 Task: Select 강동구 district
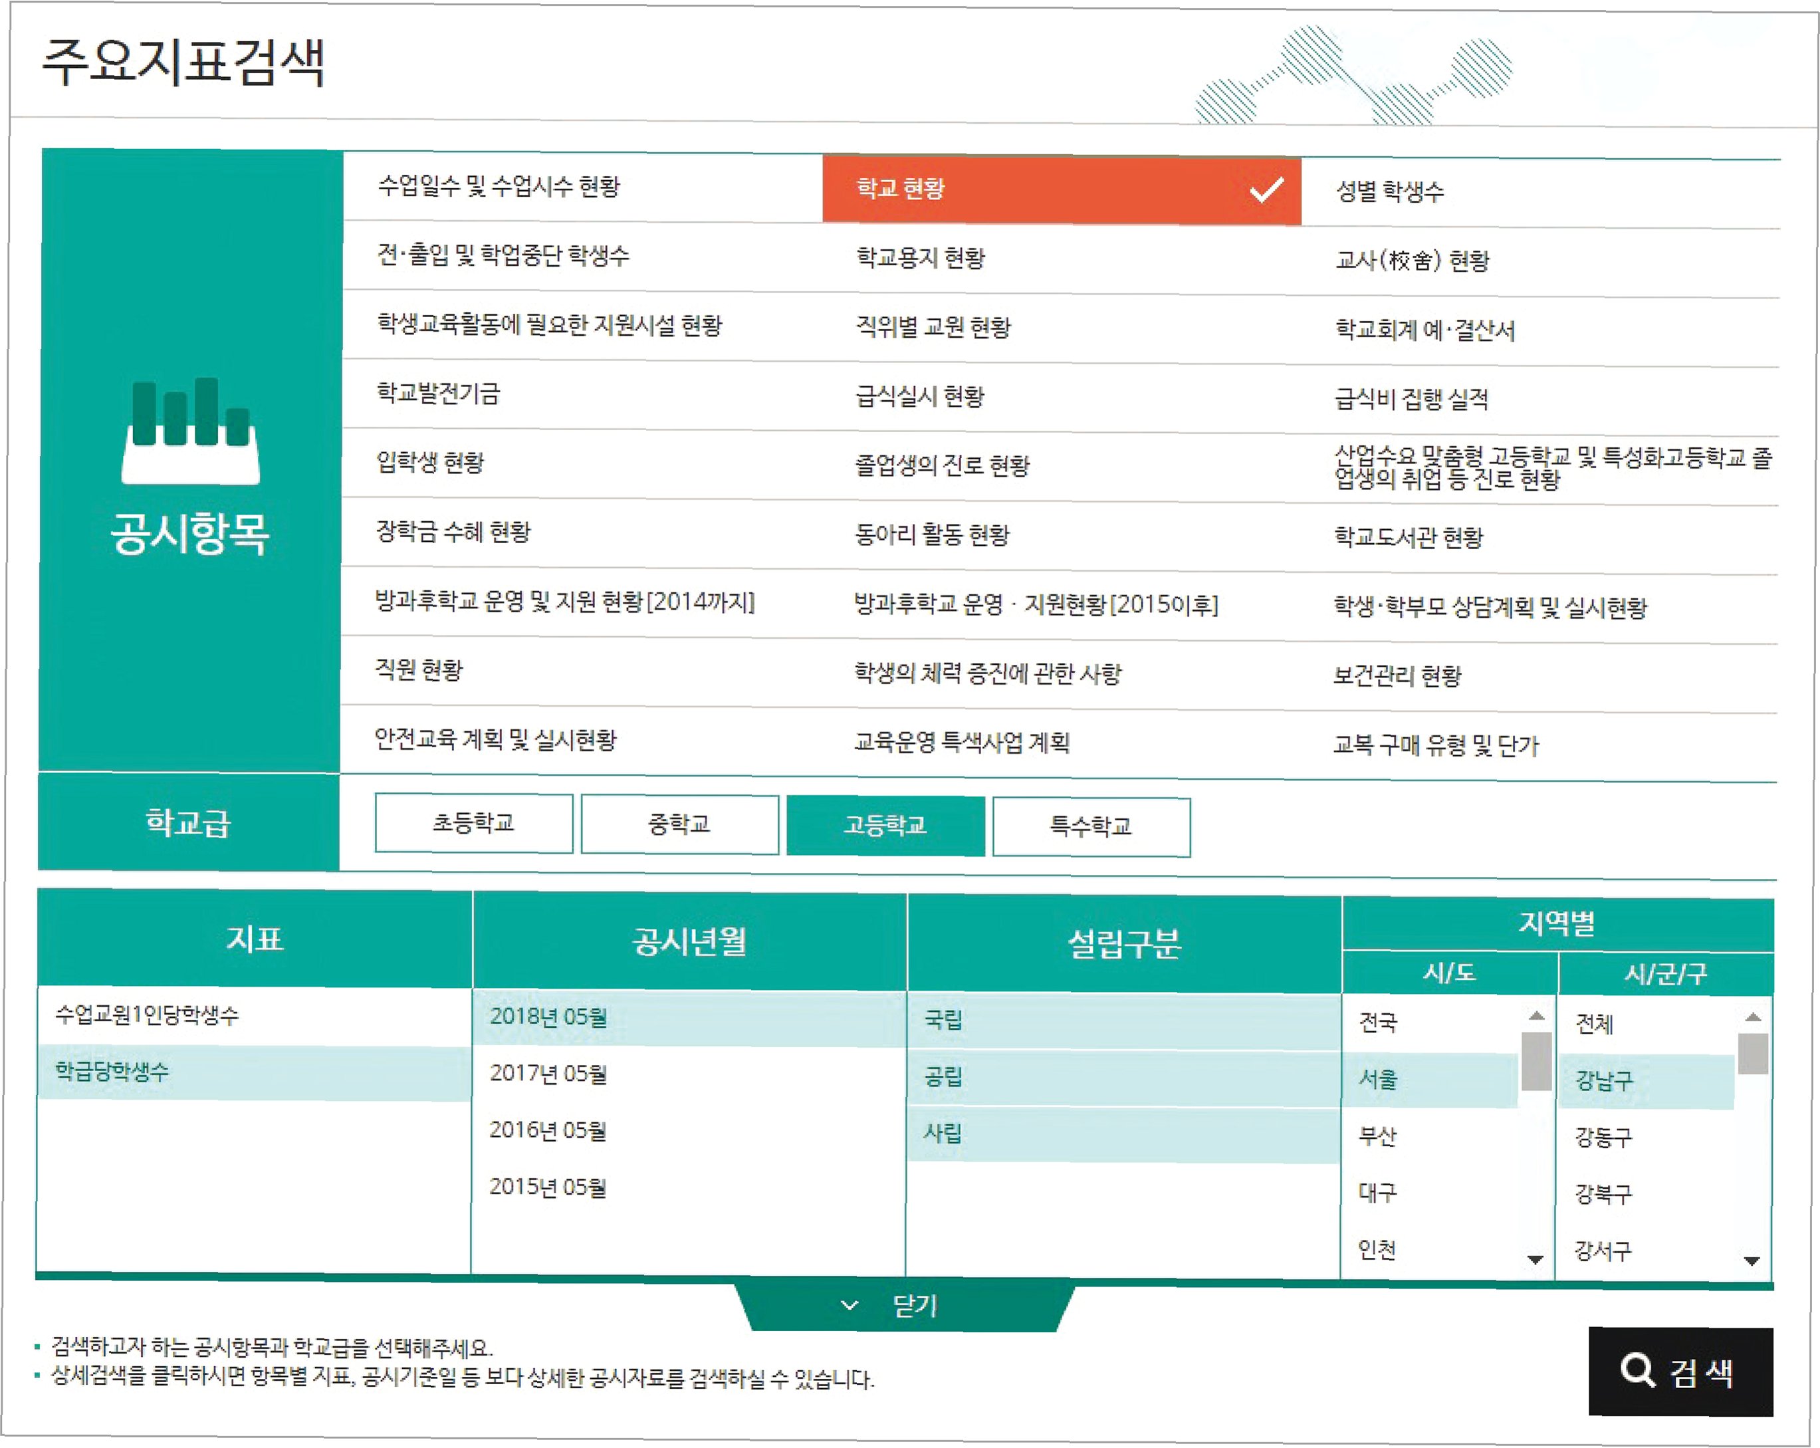click(1604, 1138)
